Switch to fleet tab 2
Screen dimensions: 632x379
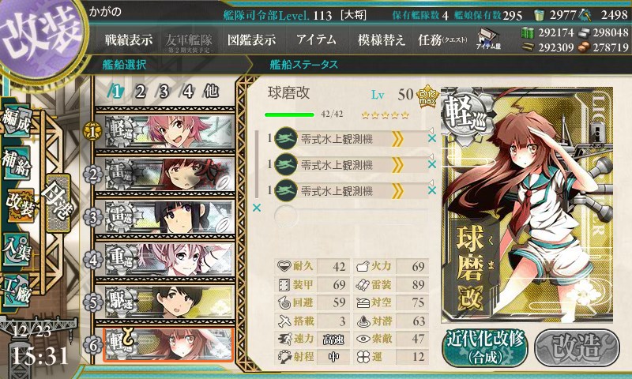tap(140, 92)
